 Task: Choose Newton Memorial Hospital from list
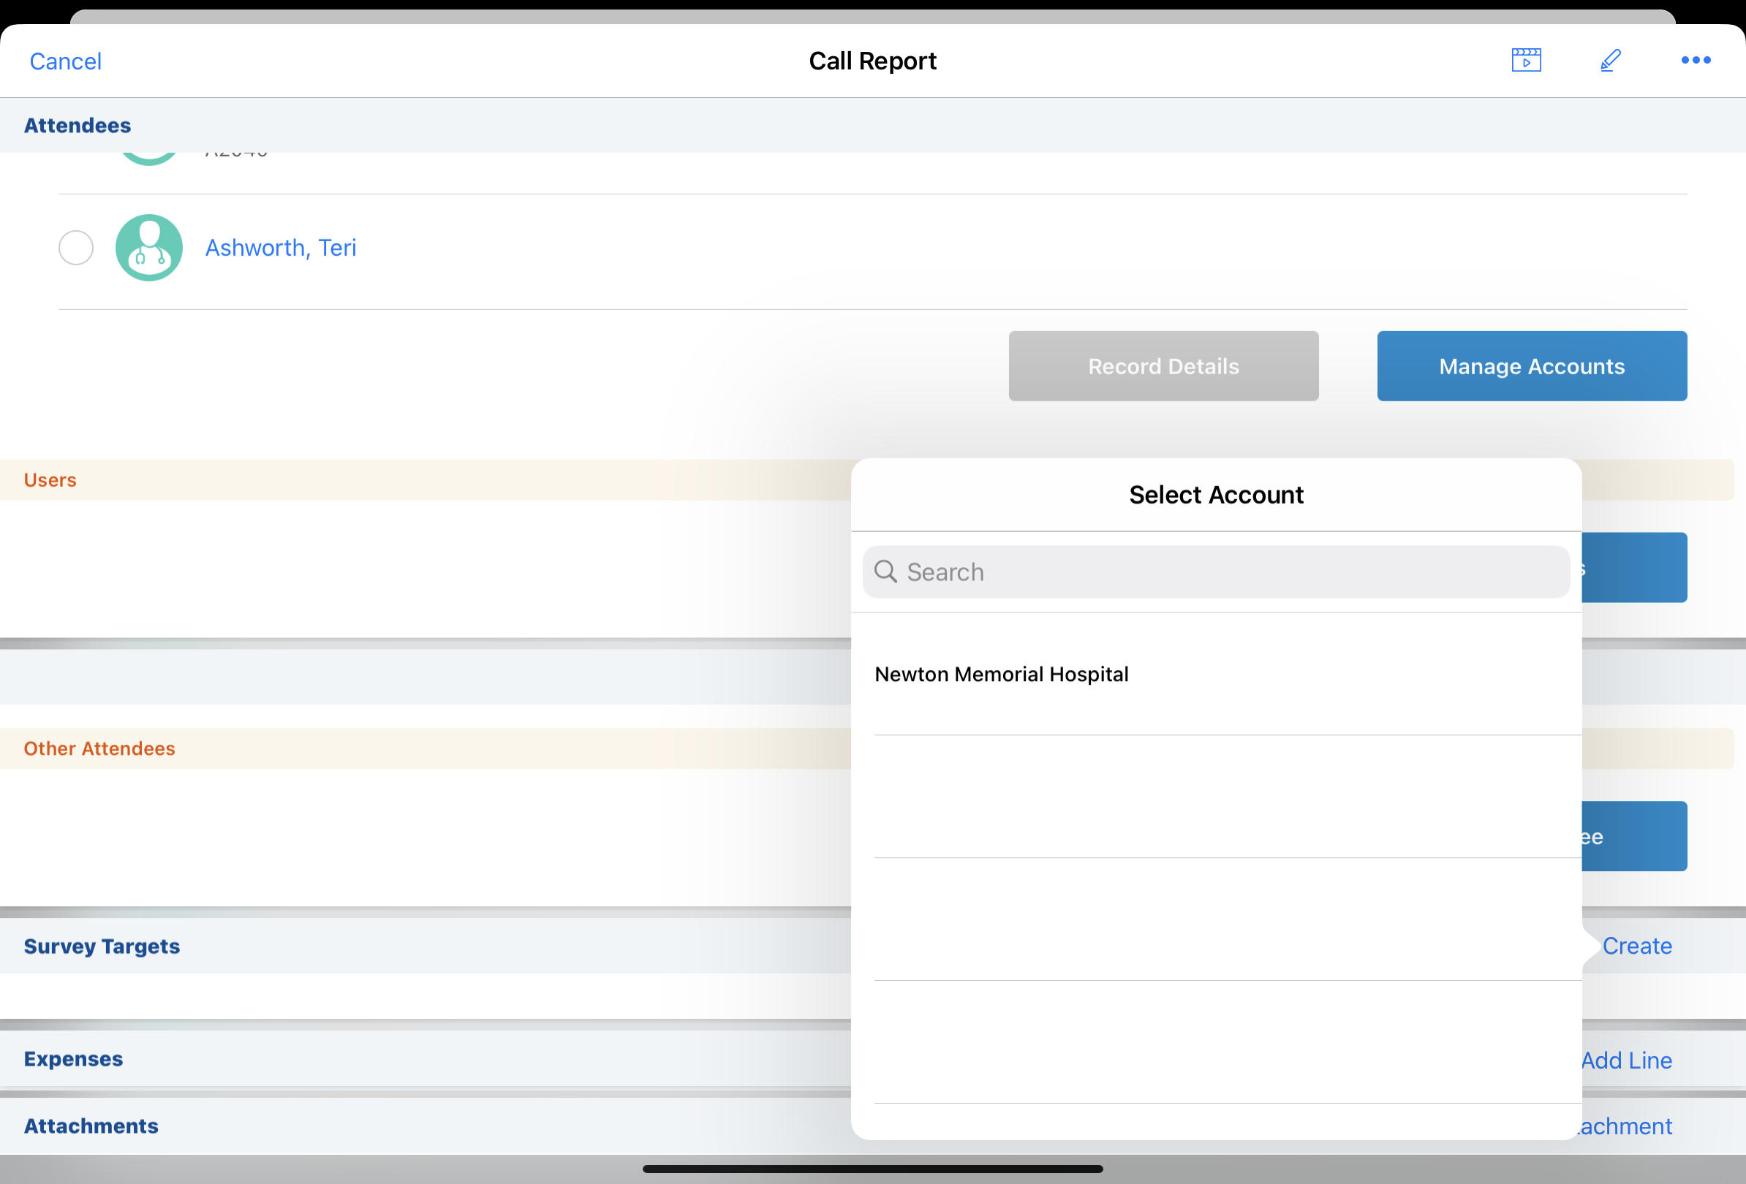pos(1002,674)
